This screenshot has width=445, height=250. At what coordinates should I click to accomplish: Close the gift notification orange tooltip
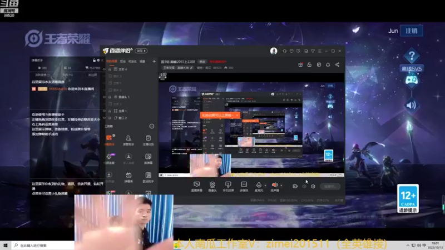(237, 115)
